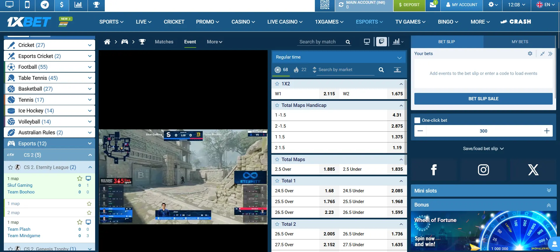Click the search by match magnifier icon
The image size is (560, 252).
[x=348, y=42]
